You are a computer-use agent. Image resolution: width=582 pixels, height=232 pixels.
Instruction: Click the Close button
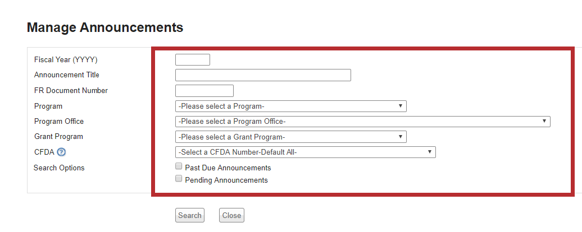coord(231,215)
